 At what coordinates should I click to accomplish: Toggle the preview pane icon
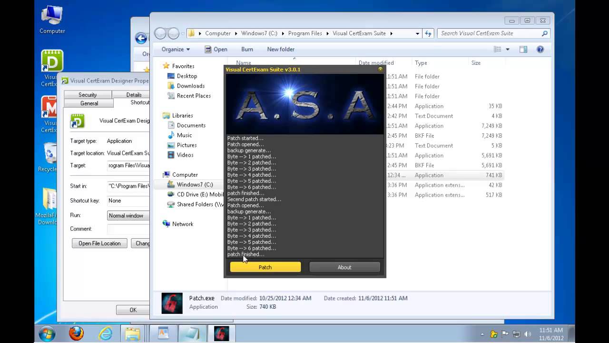pos(523,49)
